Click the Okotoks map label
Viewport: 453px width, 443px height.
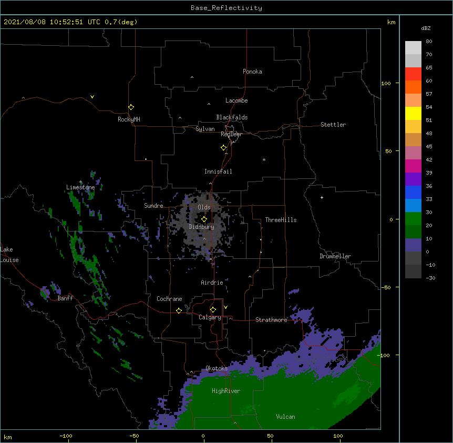point(217,368)
